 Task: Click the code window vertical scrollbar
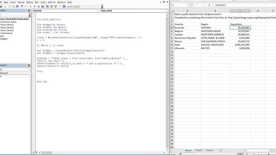coord(167,82)
